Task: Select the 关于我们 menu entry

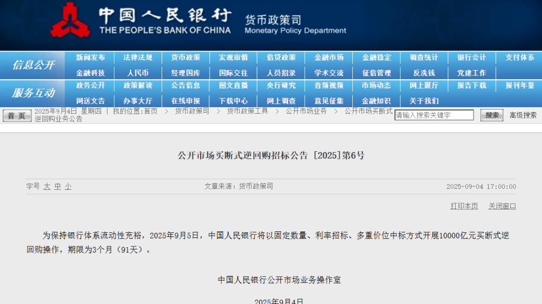Action: point(424,101)
